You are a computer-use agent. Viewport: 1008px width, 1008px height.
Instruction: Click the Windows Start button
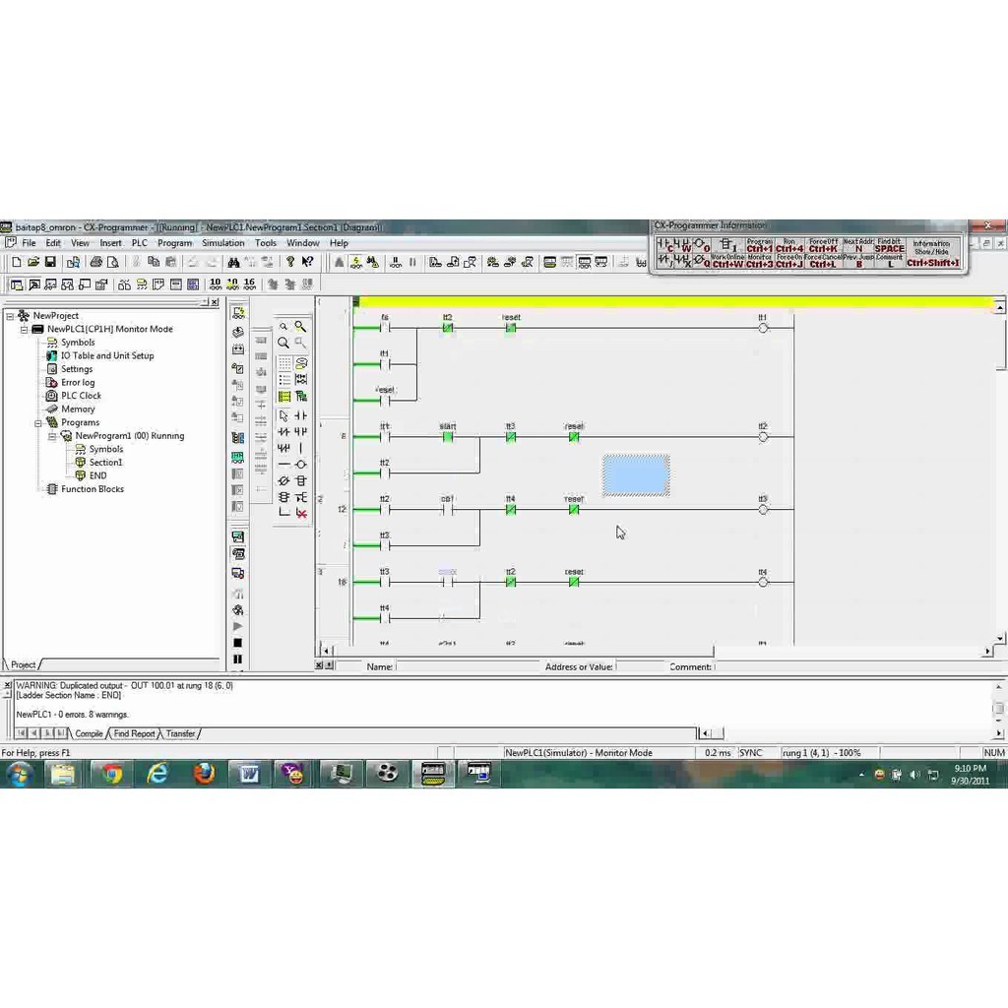point(20,774)
